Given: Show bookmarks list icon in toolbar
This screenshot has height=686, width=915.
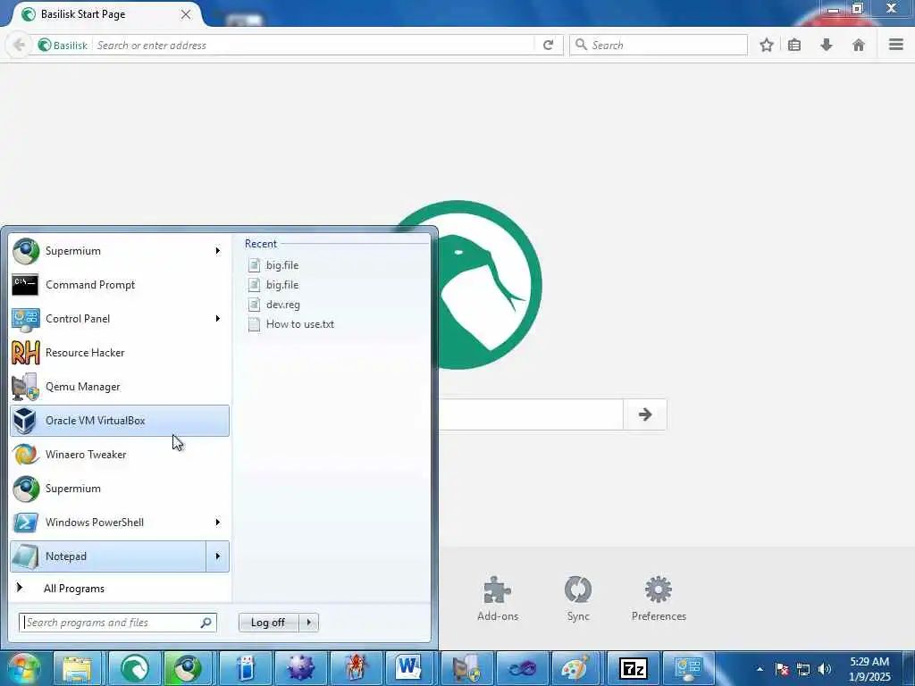Looking at the screenshot, I should 794,45.
